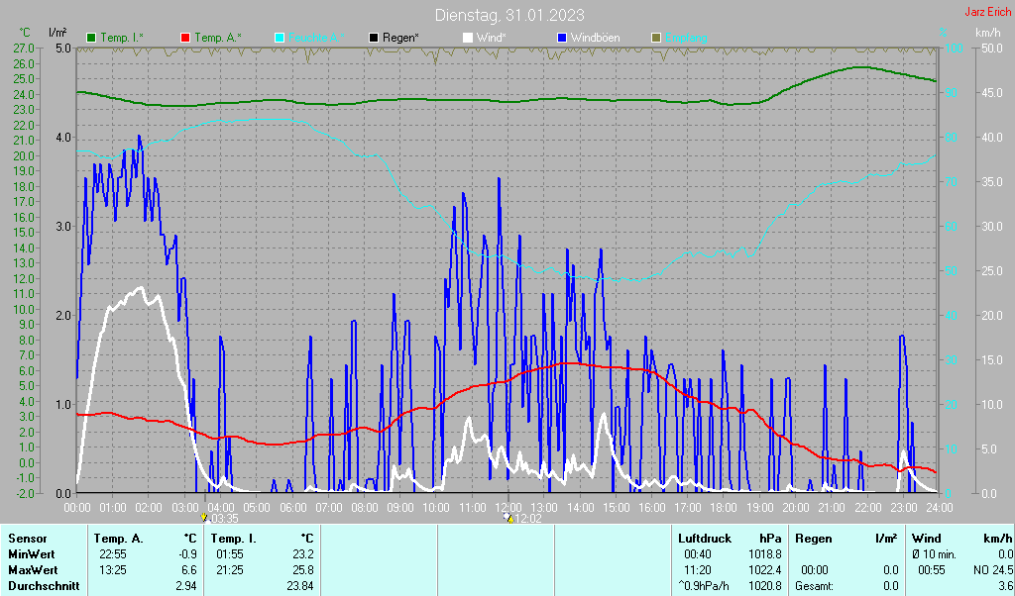The height and width of the screenshot is (596, 1015).
Task: Select the 'Empfang' legend label
Action: pyautogui.click(x=686, y=39)
